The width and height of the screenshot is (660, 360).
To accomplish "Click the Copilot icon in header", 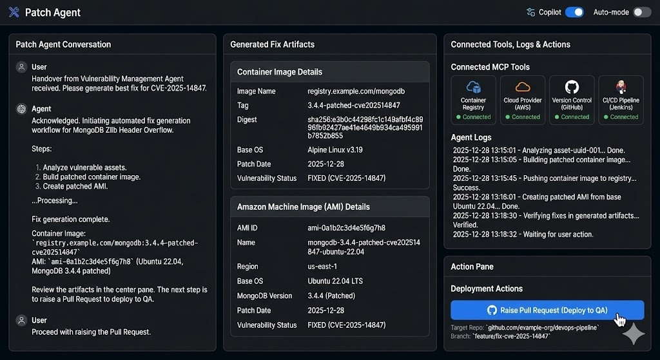I will [x=531, y=12].
